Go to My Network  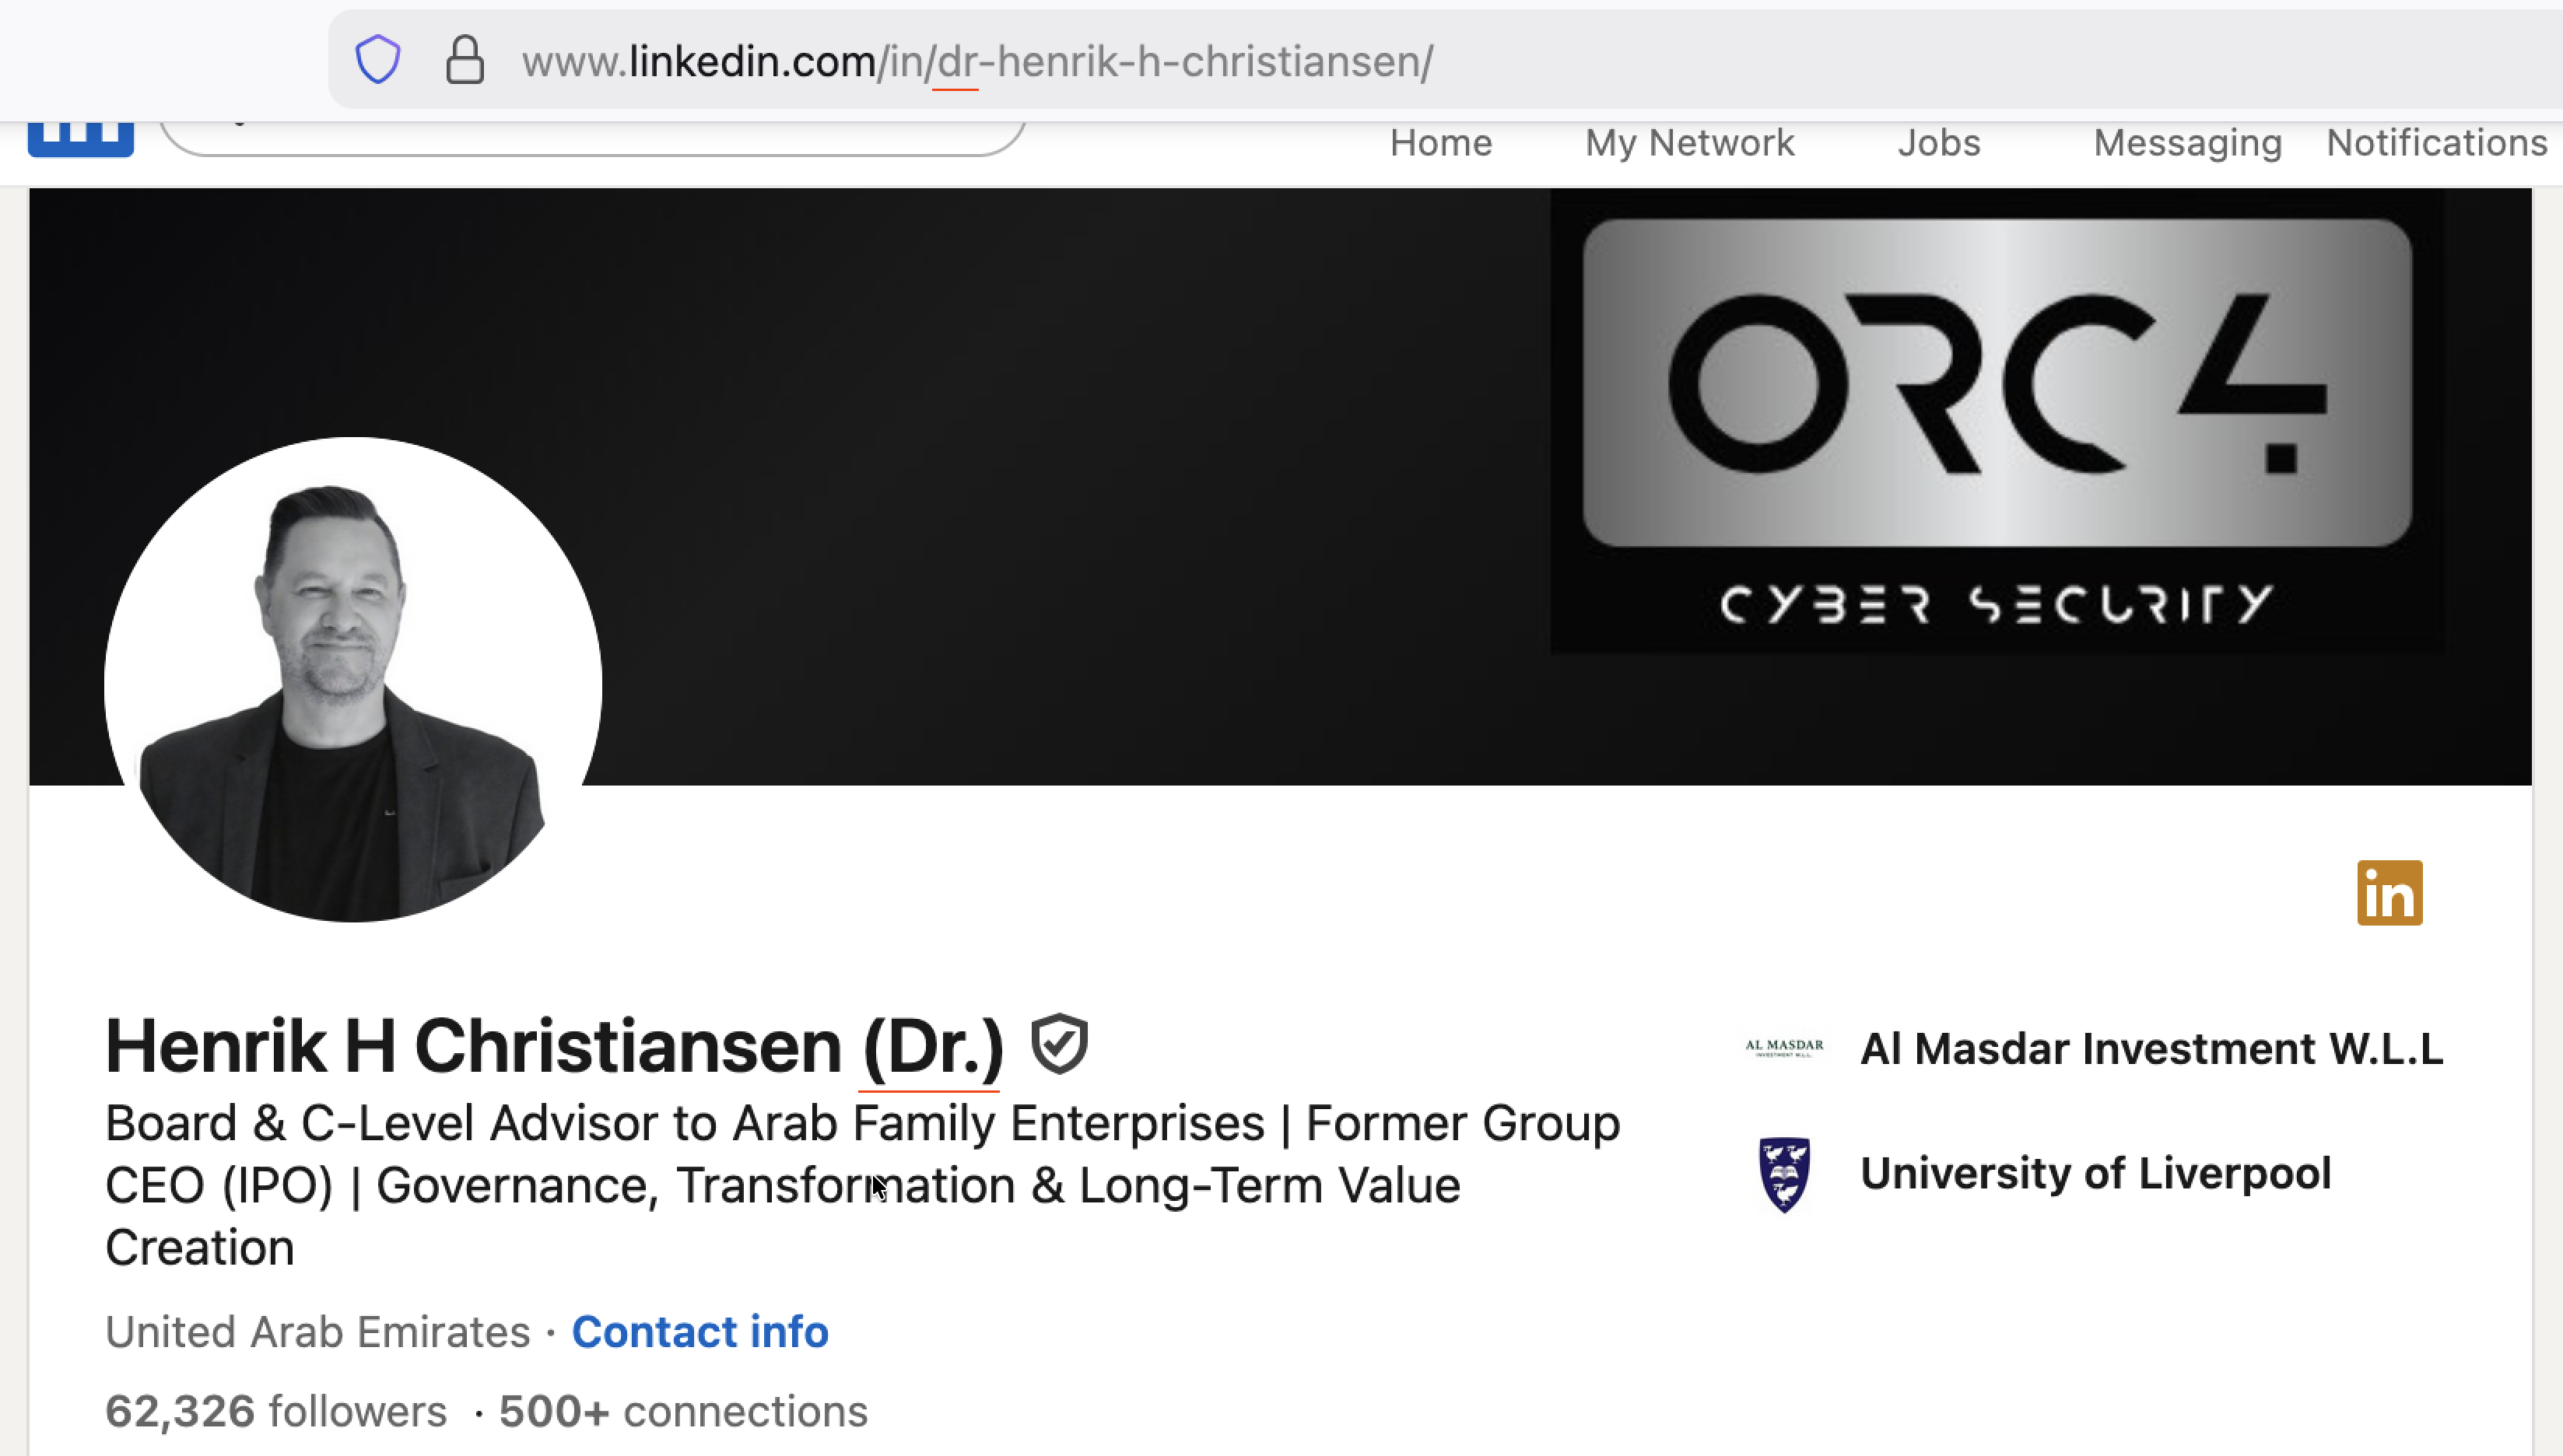(1690, 143)
